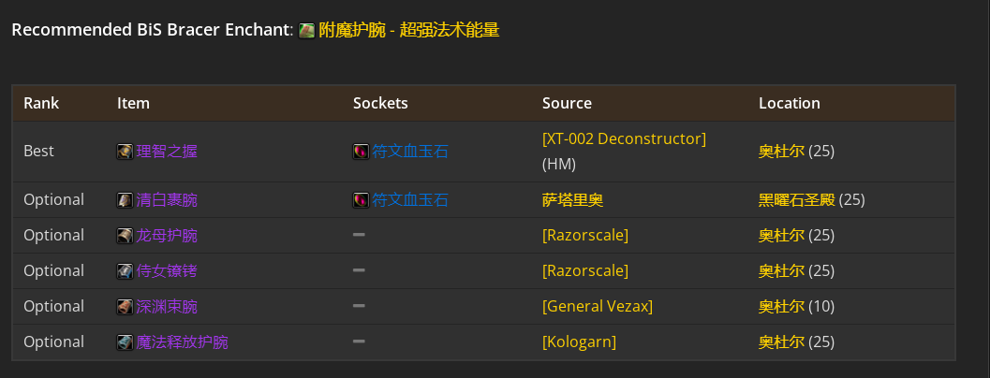
Task: Open the XT-002 Deconstructor source link
Action: (x=624, y=138)
